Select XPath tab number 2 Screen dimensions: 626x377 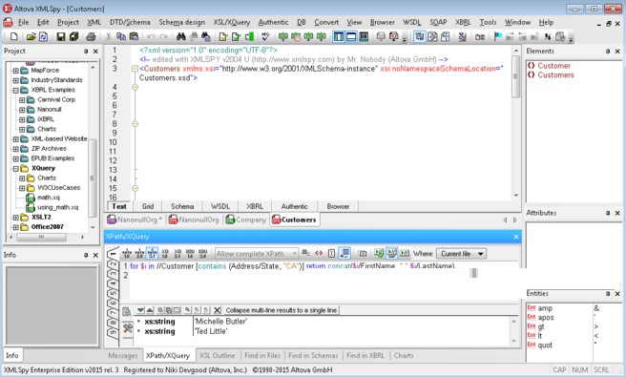tap(114, 264)
